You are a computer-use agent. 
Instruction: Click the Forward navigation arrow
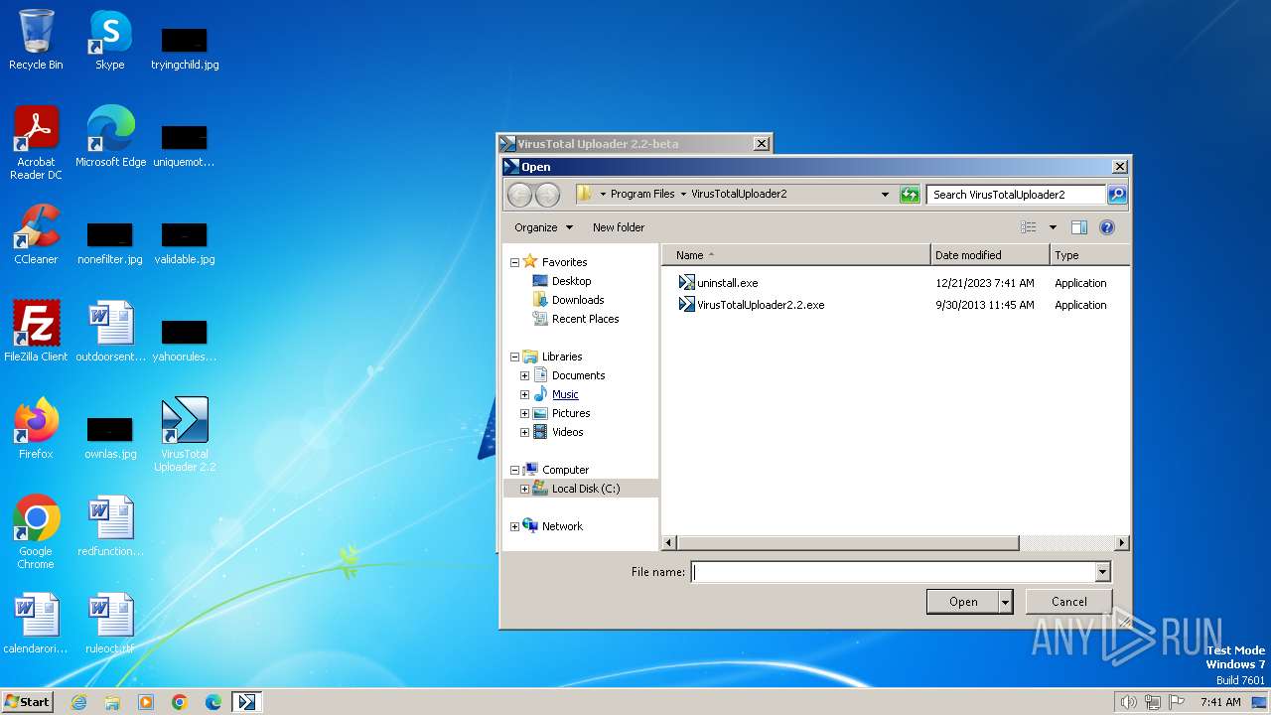[x=547, y=195]
